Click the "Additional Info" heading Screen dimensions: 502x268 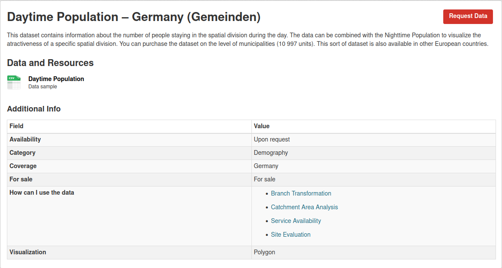[34, 109]
